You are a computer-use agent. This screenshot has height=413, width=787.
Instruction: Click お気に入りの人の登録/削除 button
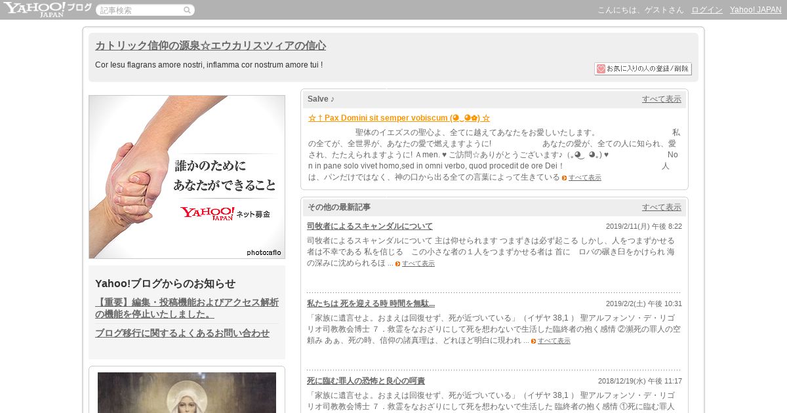point(643,69)
